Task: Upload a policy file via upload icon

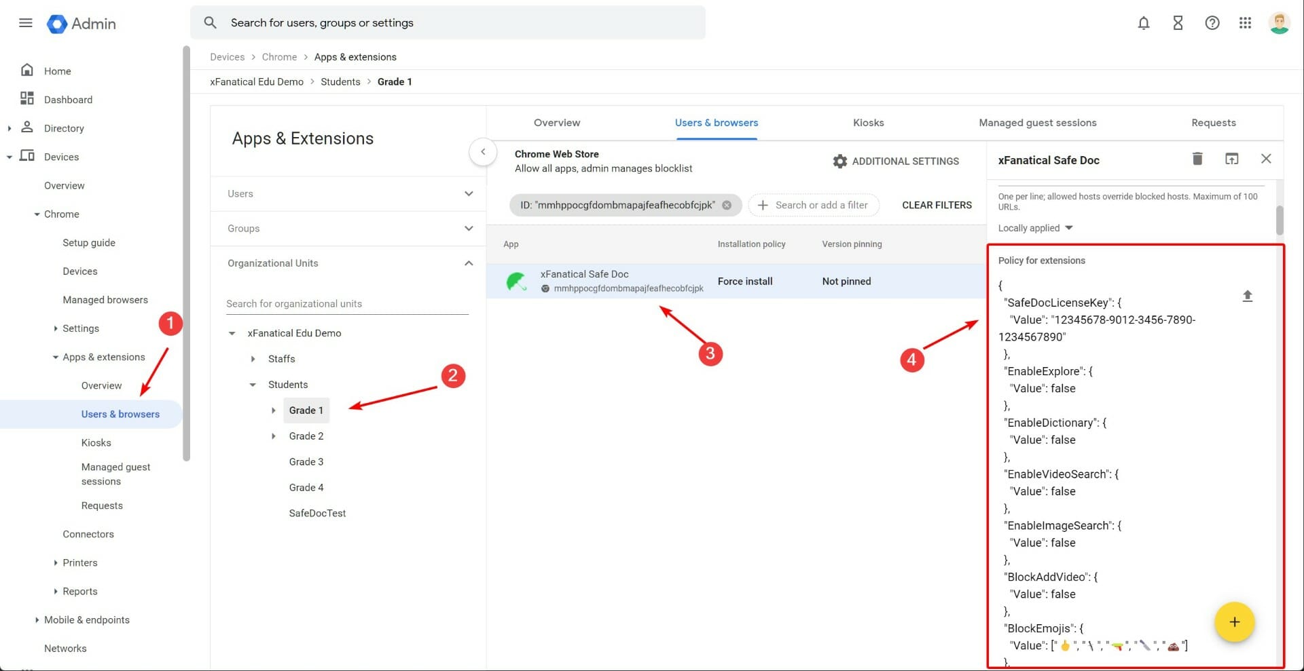Action: click(1248, 296)
